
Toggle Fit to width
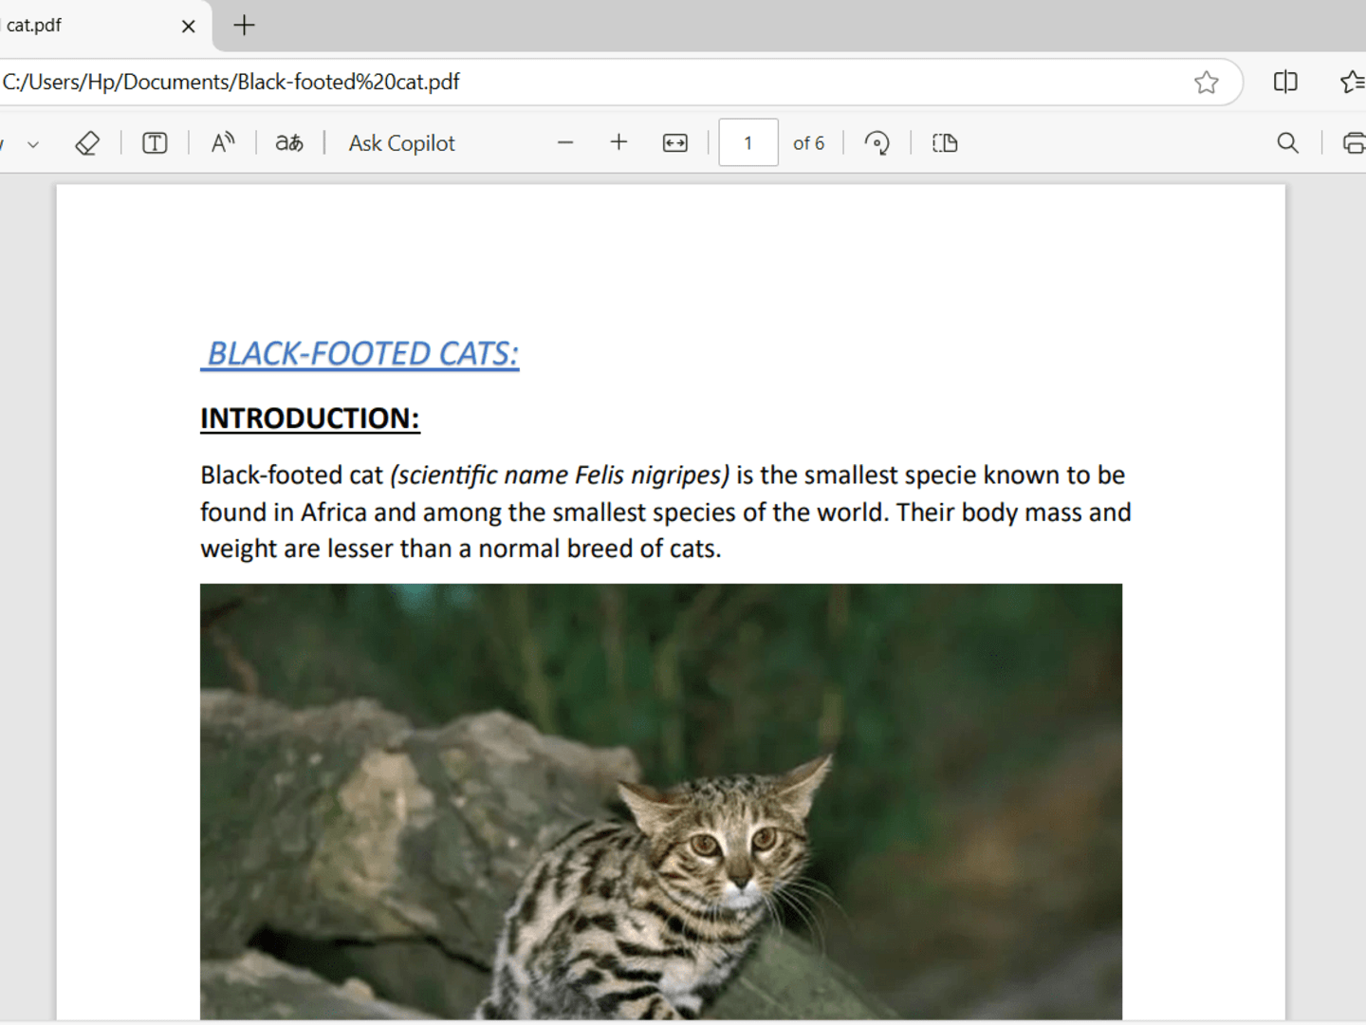[675, 143]
